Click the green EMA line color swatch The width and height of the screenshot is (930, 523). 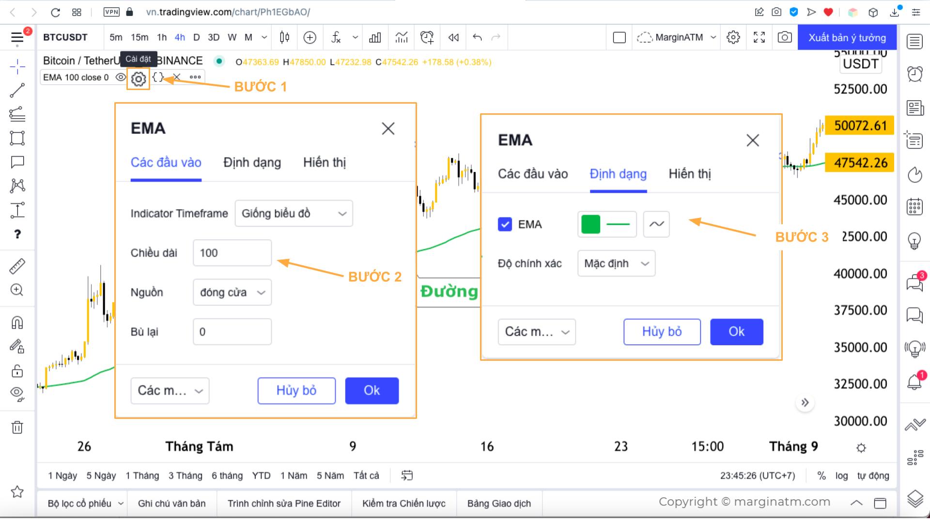590,224
